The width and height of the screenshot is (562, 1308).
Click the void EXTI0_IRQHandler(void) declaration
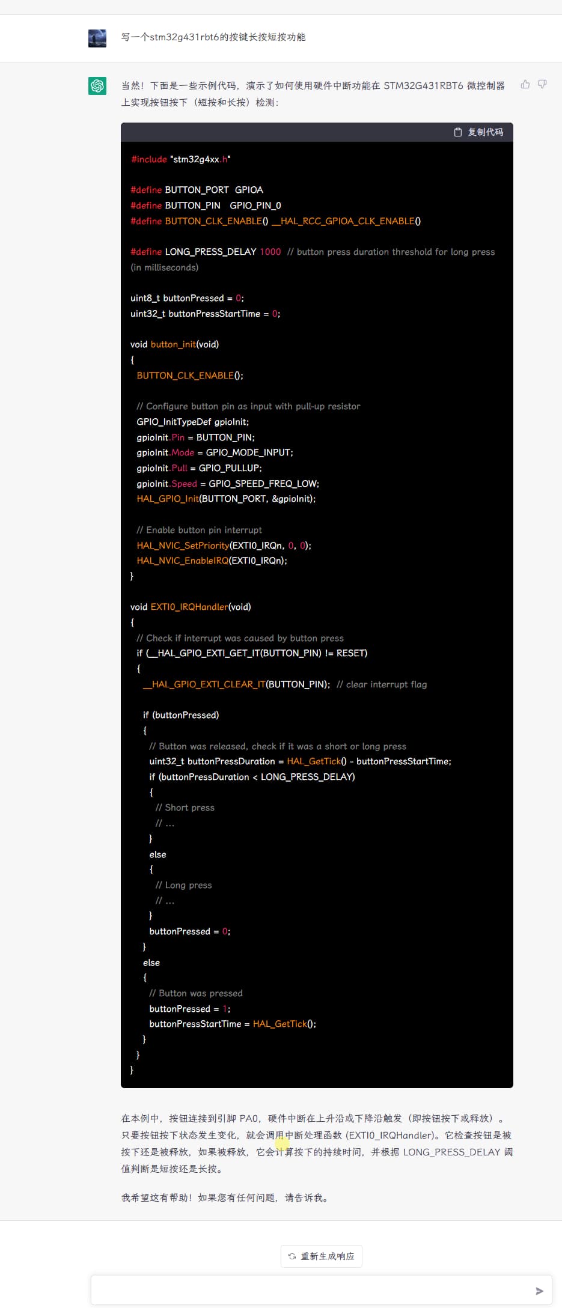191,607
